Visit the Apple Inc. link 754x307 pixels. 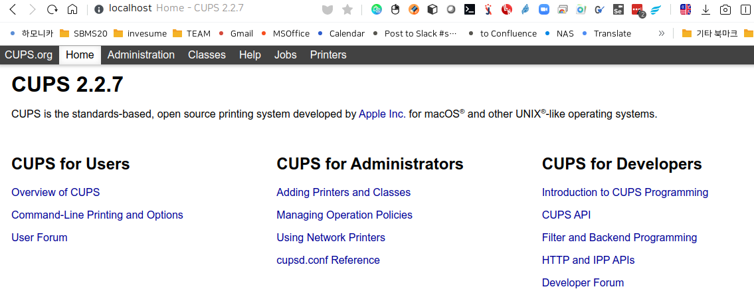click(x=381, y=114)
